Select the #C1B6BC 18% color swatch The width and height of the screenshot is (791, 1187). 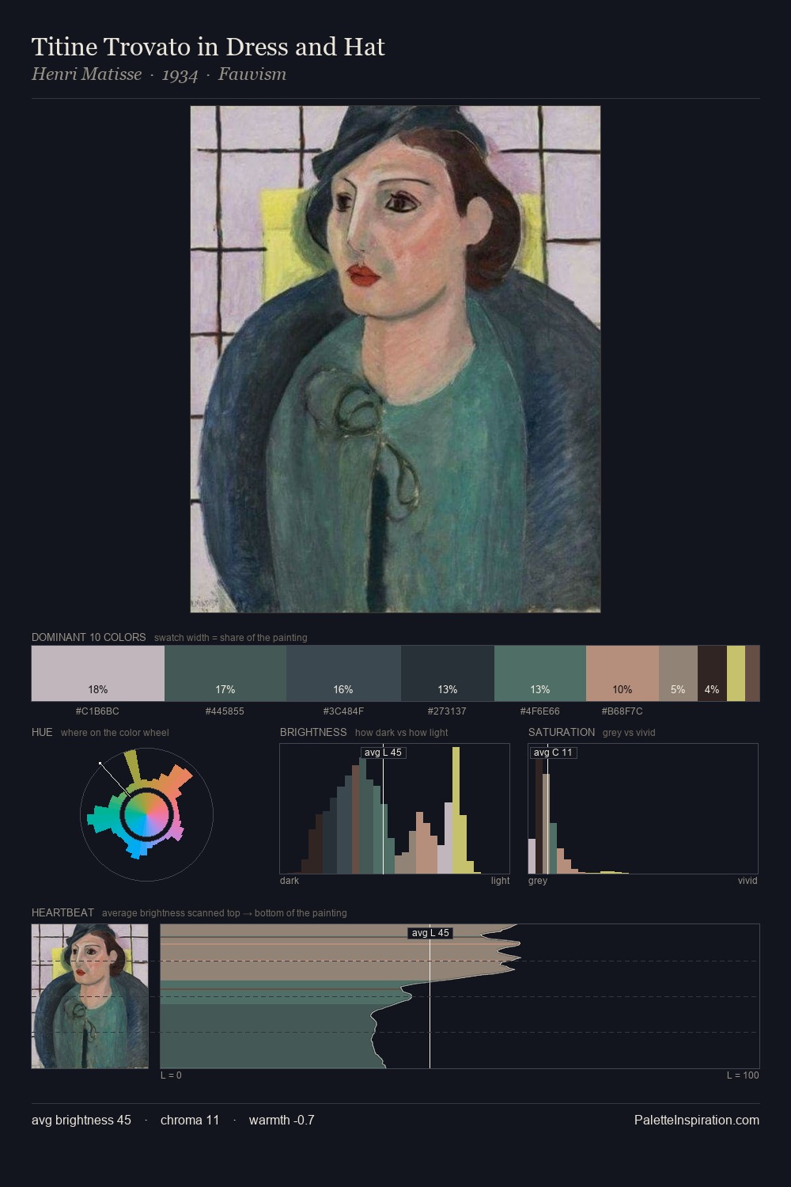[98, 673]
